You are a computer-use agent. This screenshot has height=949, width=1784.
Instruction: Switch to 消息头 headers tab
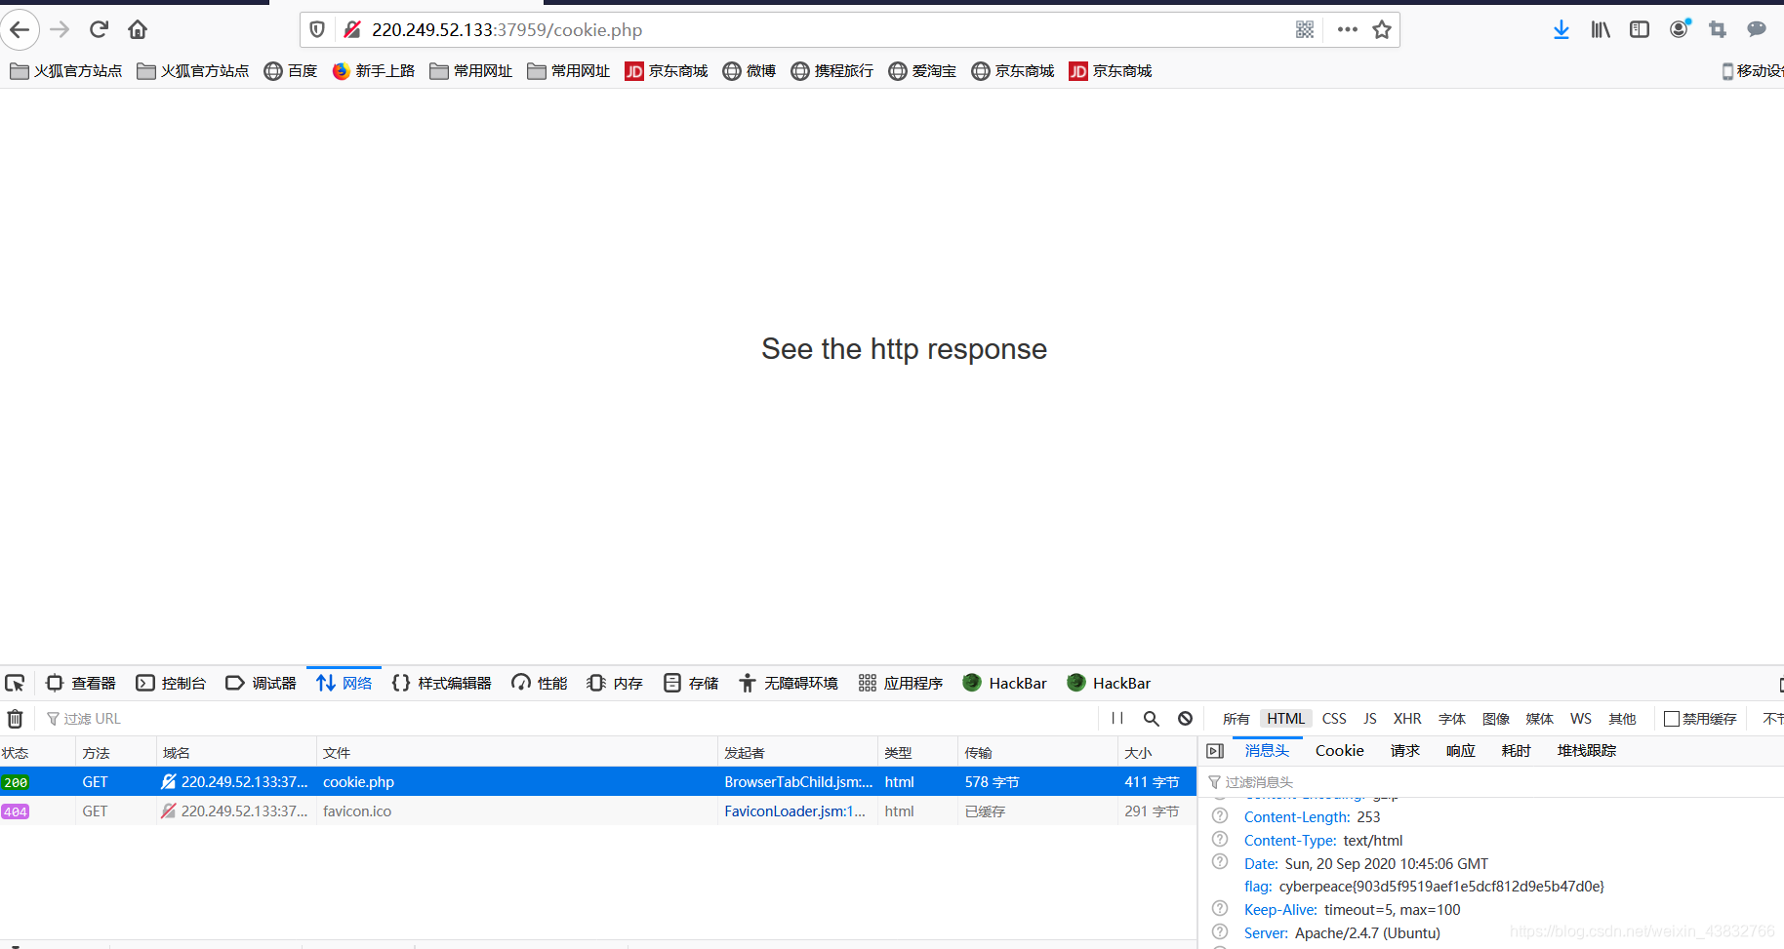click(x=1267, y=751)
